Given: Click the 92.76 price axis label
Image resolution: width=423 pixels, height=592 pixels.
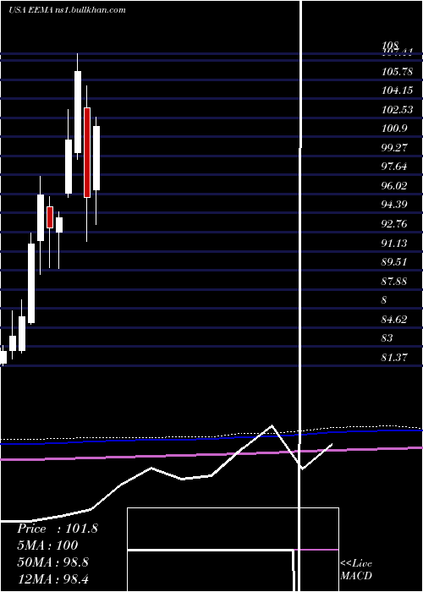Looking at the screenshot, I should (394, 224).
